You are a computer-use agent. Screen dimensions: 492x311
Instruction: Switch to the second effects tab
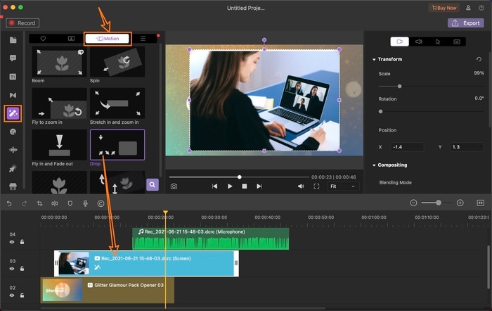(71, 39)
